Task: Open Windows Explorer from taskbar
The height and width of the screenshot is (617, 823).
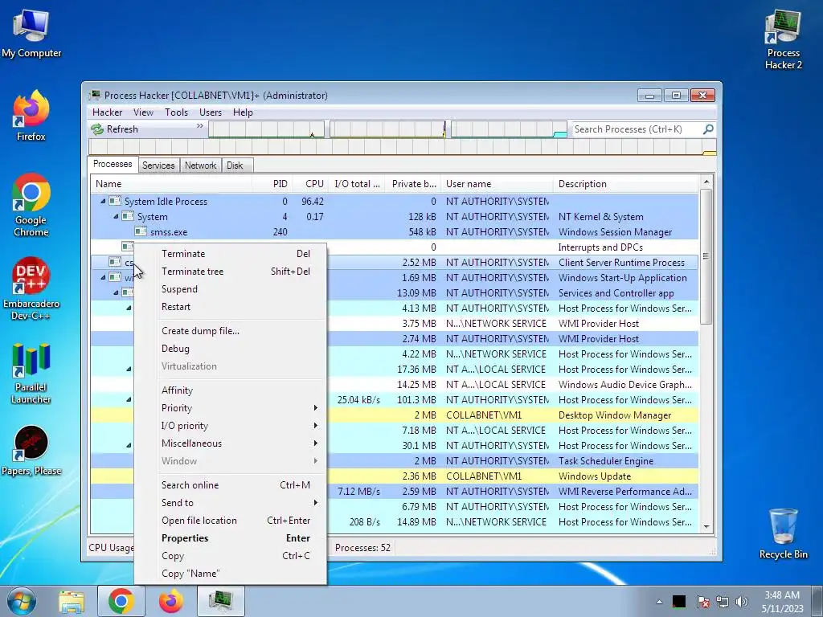Action: point(72,601)
